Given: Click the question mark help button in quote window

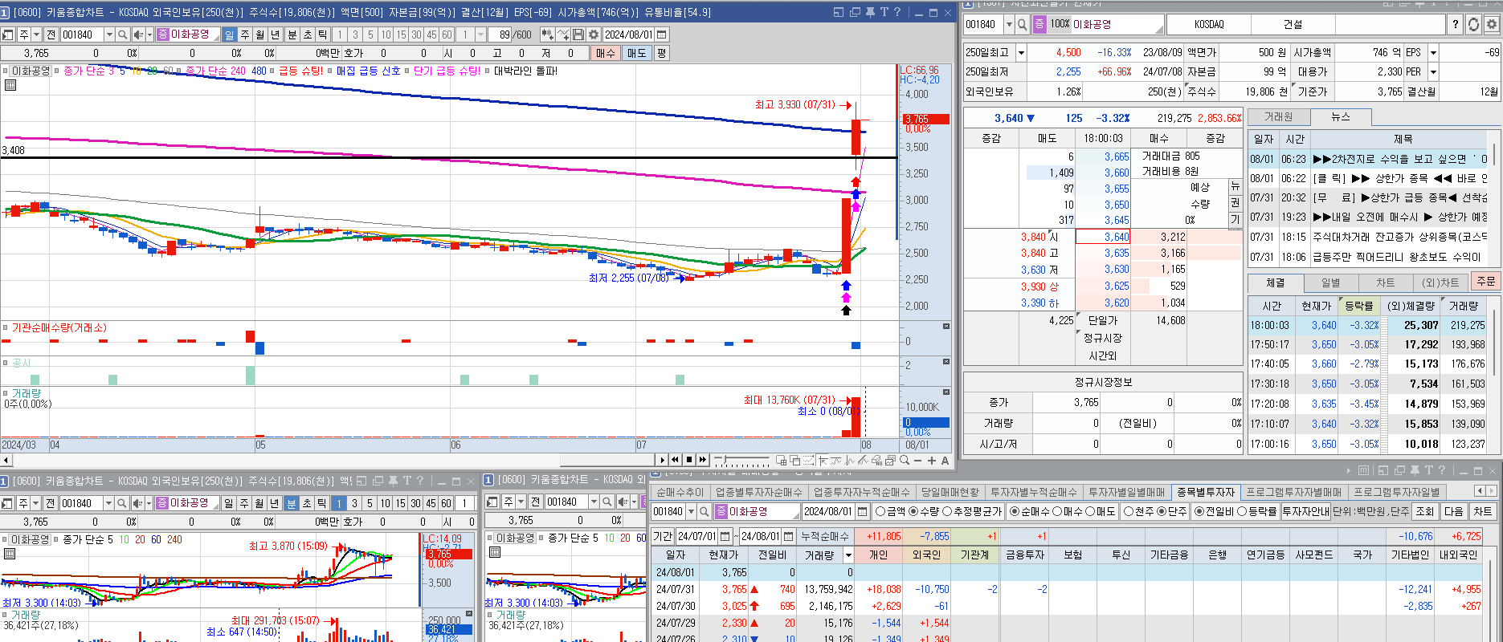Looking at the screenshot, I should pos(1456,24).
